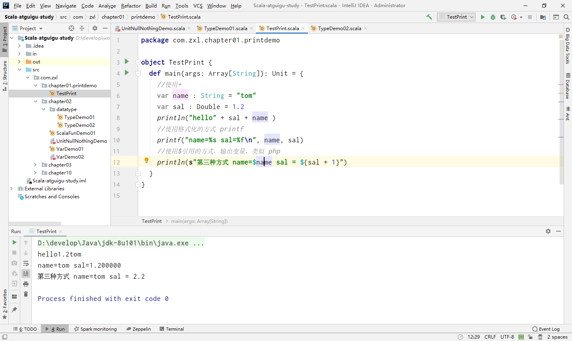Screen dimensions: 572x341
Task: Run TestPrint from the main toolbar
Action: 483,17
